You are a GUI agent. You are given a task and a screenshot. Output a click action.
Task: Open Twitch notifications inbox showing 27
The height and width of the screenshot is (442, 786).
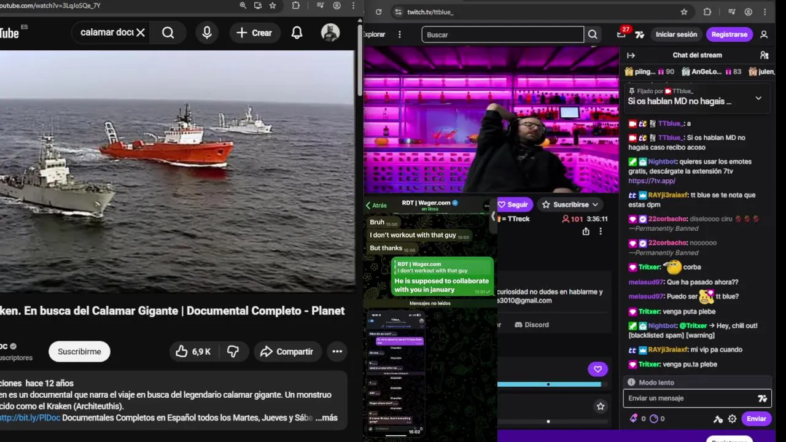point(622,34)
